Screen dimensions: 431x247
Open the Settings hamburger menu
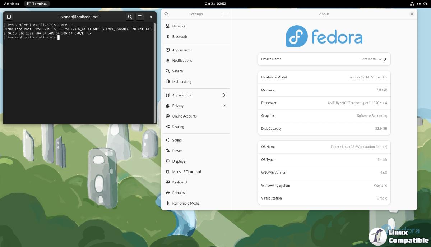pos(226,14)
